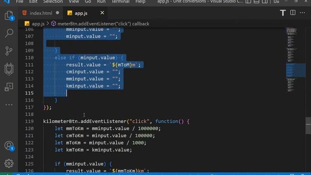Viewport: 311px width, 175px height.
Task: Click 'kilometerBtn.addEventListener' on line 119
Action: click(85, 122)
